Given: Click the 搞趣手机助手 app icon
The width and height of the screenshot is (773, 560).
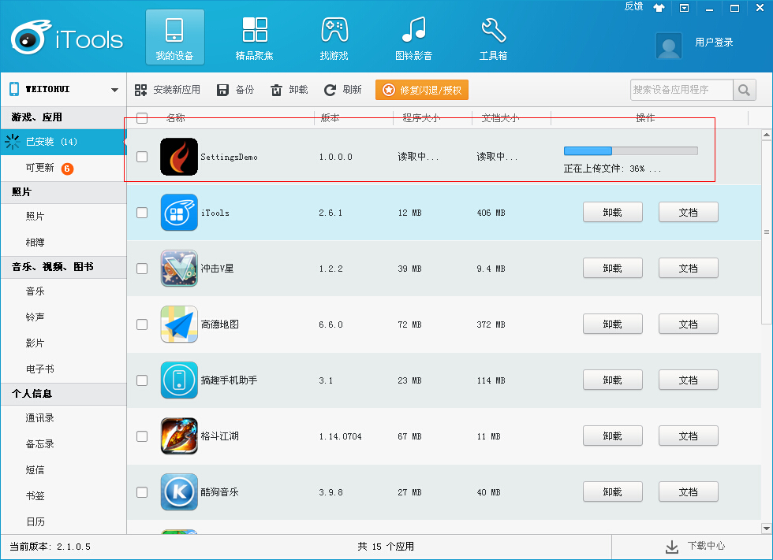Looking at the screenshot, I should (x=179, y=380).
